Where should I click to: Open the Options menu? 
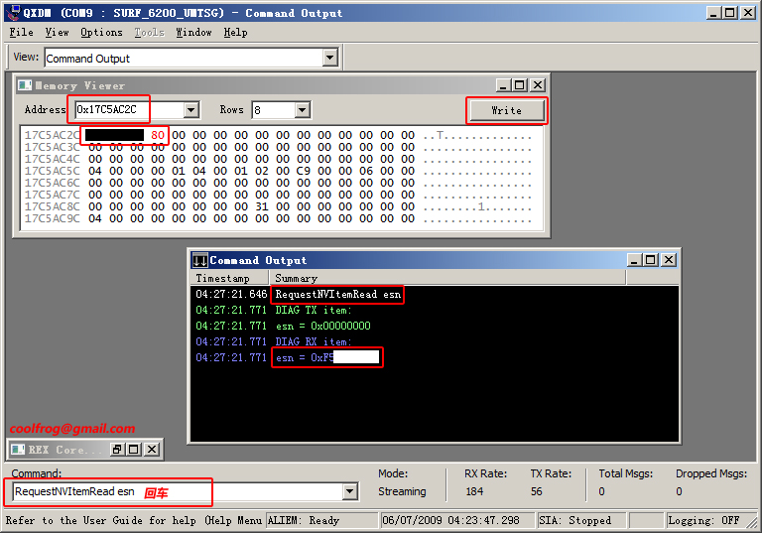coord(101,32)
